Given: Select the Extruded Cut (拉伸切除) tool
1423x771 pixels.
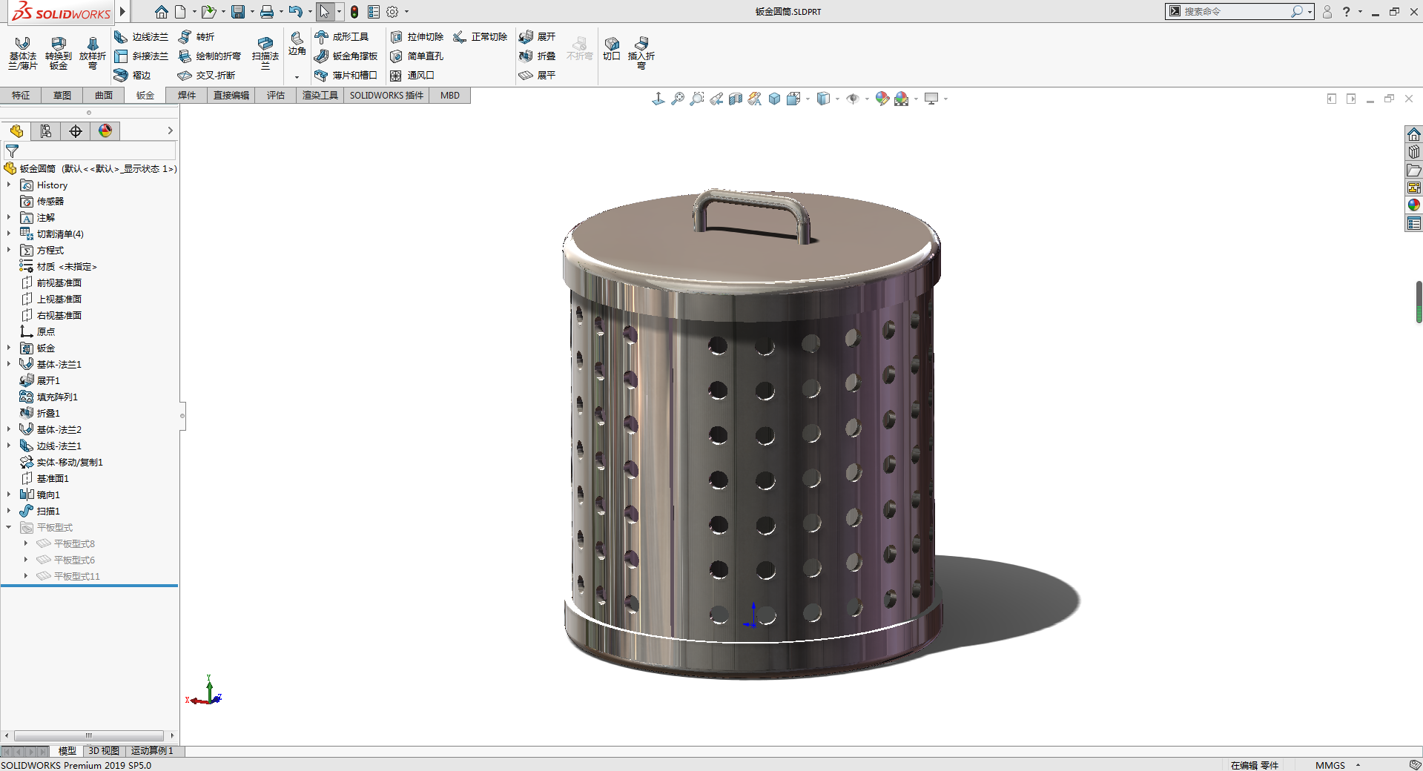Looking at the screenshot, I should 417,37.
